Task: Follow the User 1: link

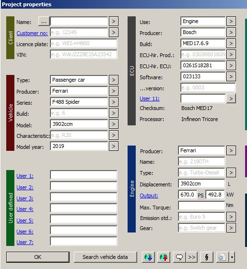Action: coord(25,176)
